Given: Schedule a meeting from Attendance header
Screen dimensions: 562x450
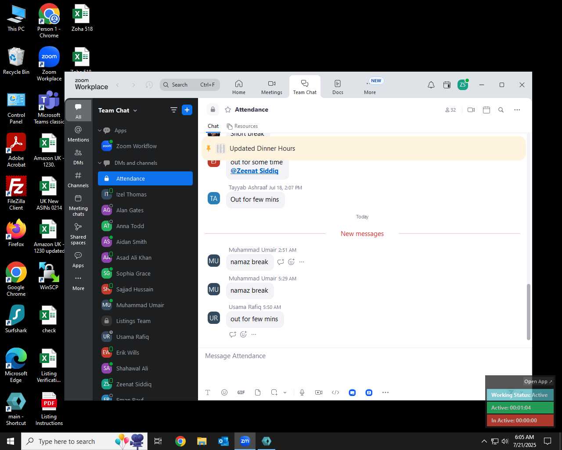Looking at the screenshot, I should [x=486, y=110].
